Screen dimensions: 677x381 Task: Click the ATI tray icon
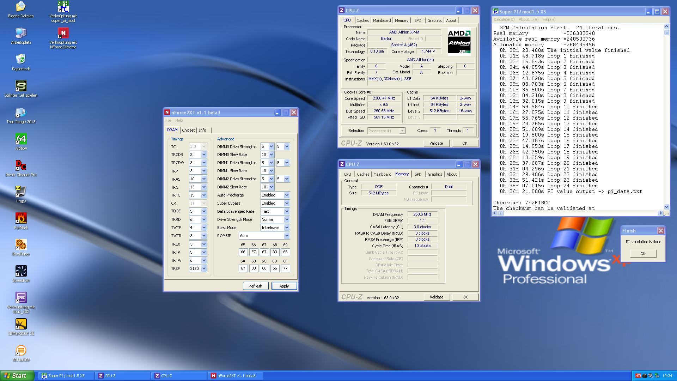pyautogui.click(x=638, y=376)
